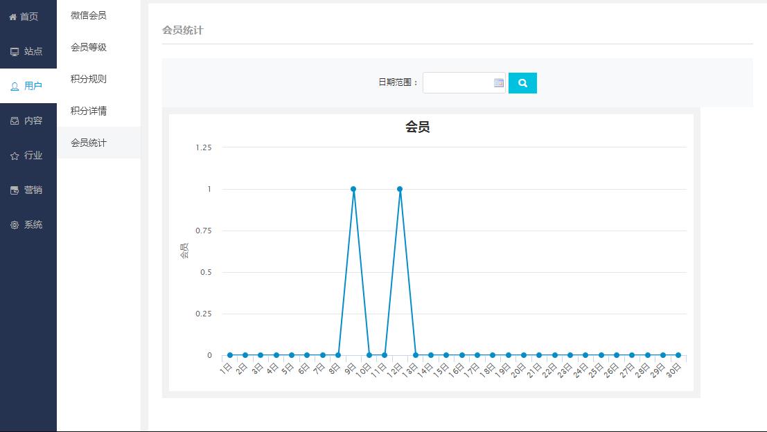Open 积分详情 submenu item
Viewport: 767px width, 432px height.
[x=89, y=111]
